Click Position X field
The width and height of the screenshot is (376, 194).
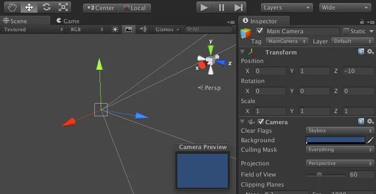point(270,71)
